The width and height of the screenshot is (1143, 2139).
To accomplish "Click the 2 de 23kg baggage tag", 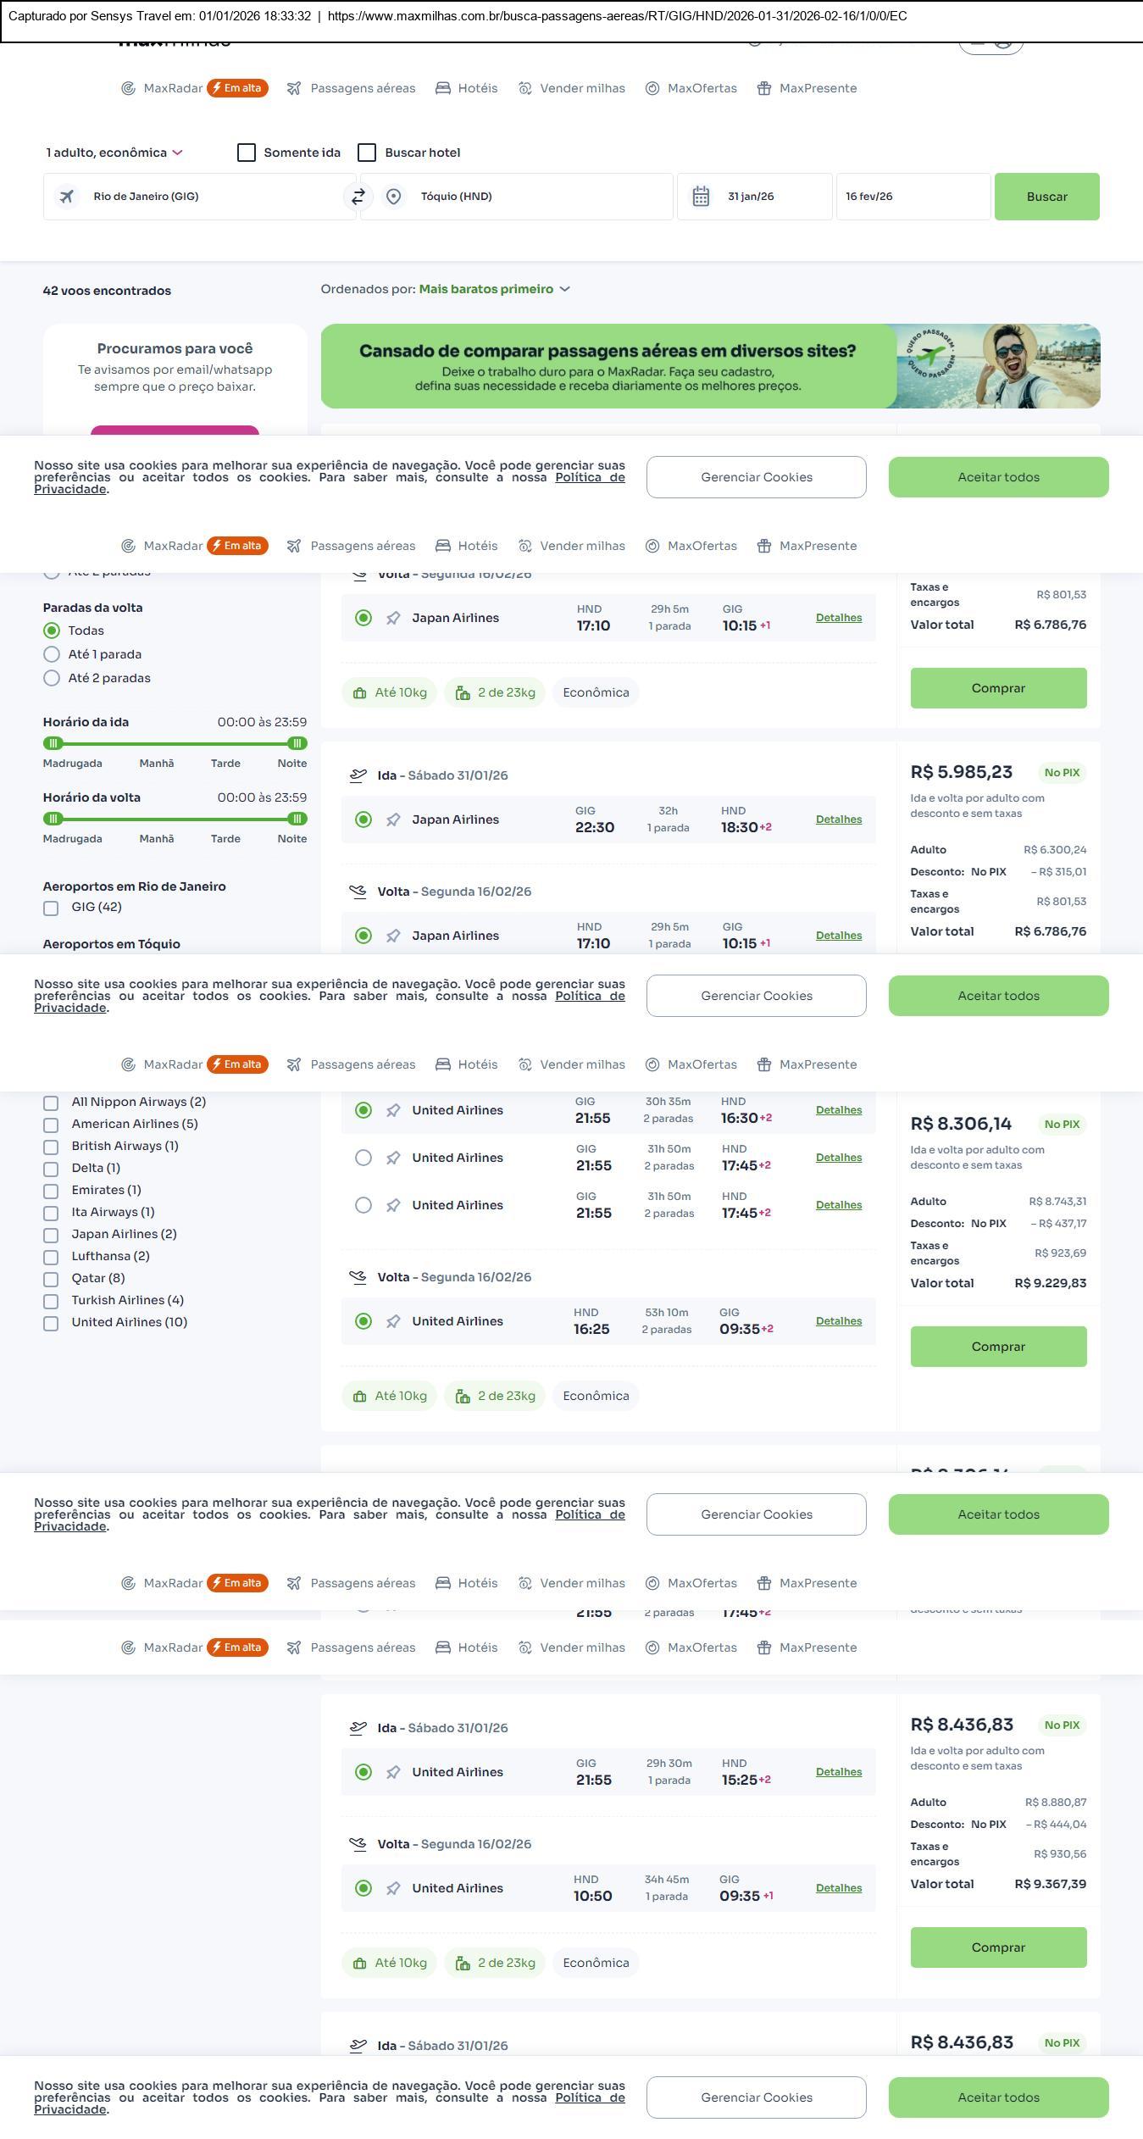I will point(495,692).
